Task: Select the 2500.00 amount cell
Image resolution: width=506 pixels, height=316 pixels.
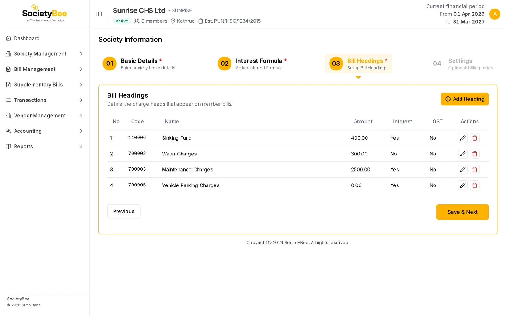Action: 361,170
